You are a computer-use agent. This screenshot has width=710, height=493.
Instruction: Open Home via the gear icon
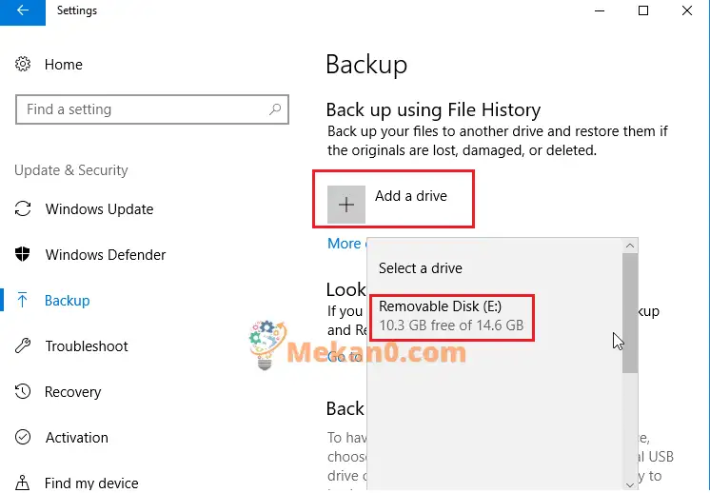(23, 64)
